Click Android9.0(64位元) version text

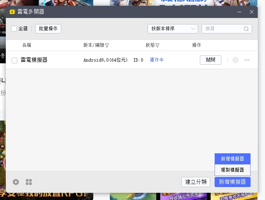[x=105, y=60]
